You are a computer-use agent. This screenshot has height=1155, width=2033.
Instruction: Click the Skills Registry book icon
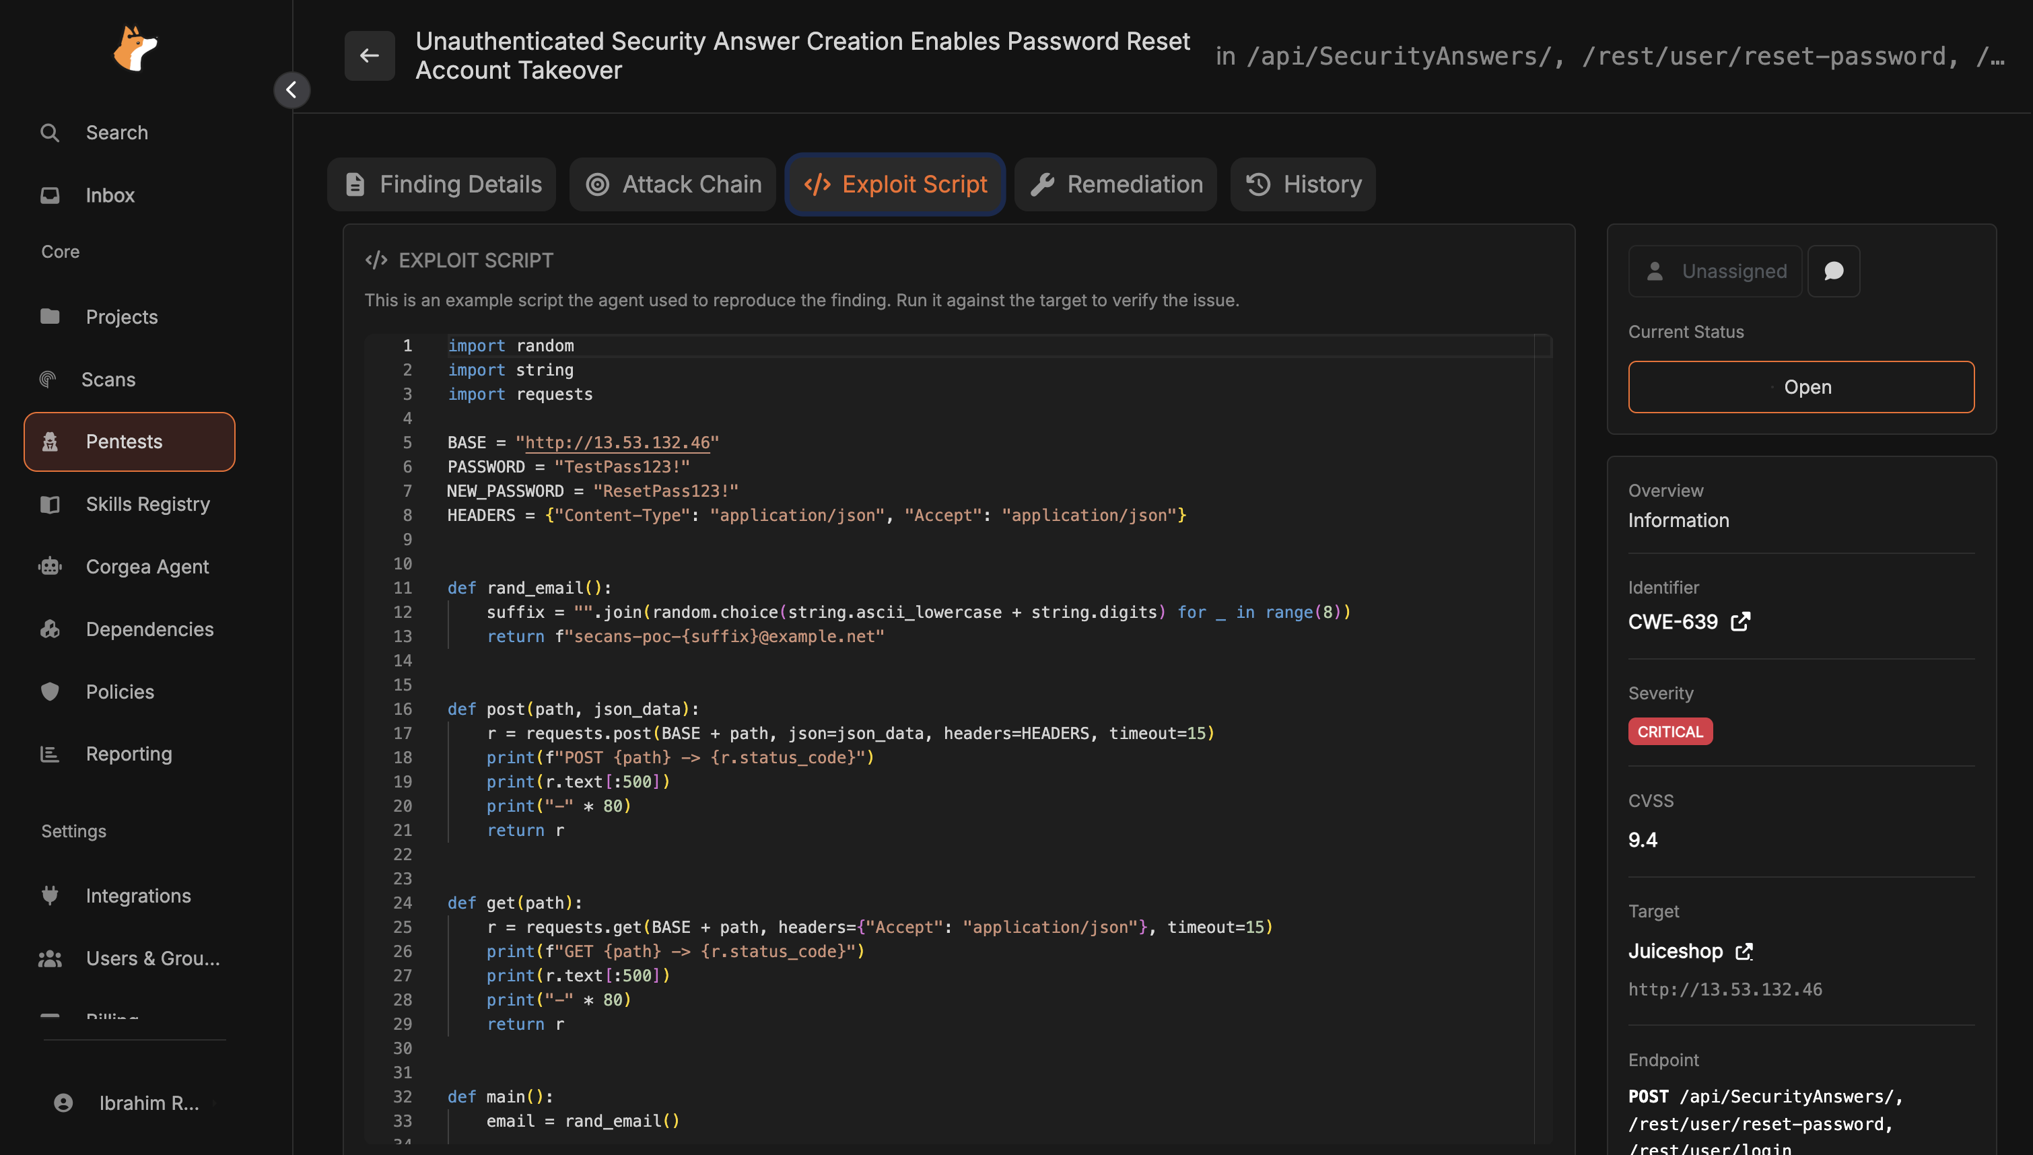[50, 505]
